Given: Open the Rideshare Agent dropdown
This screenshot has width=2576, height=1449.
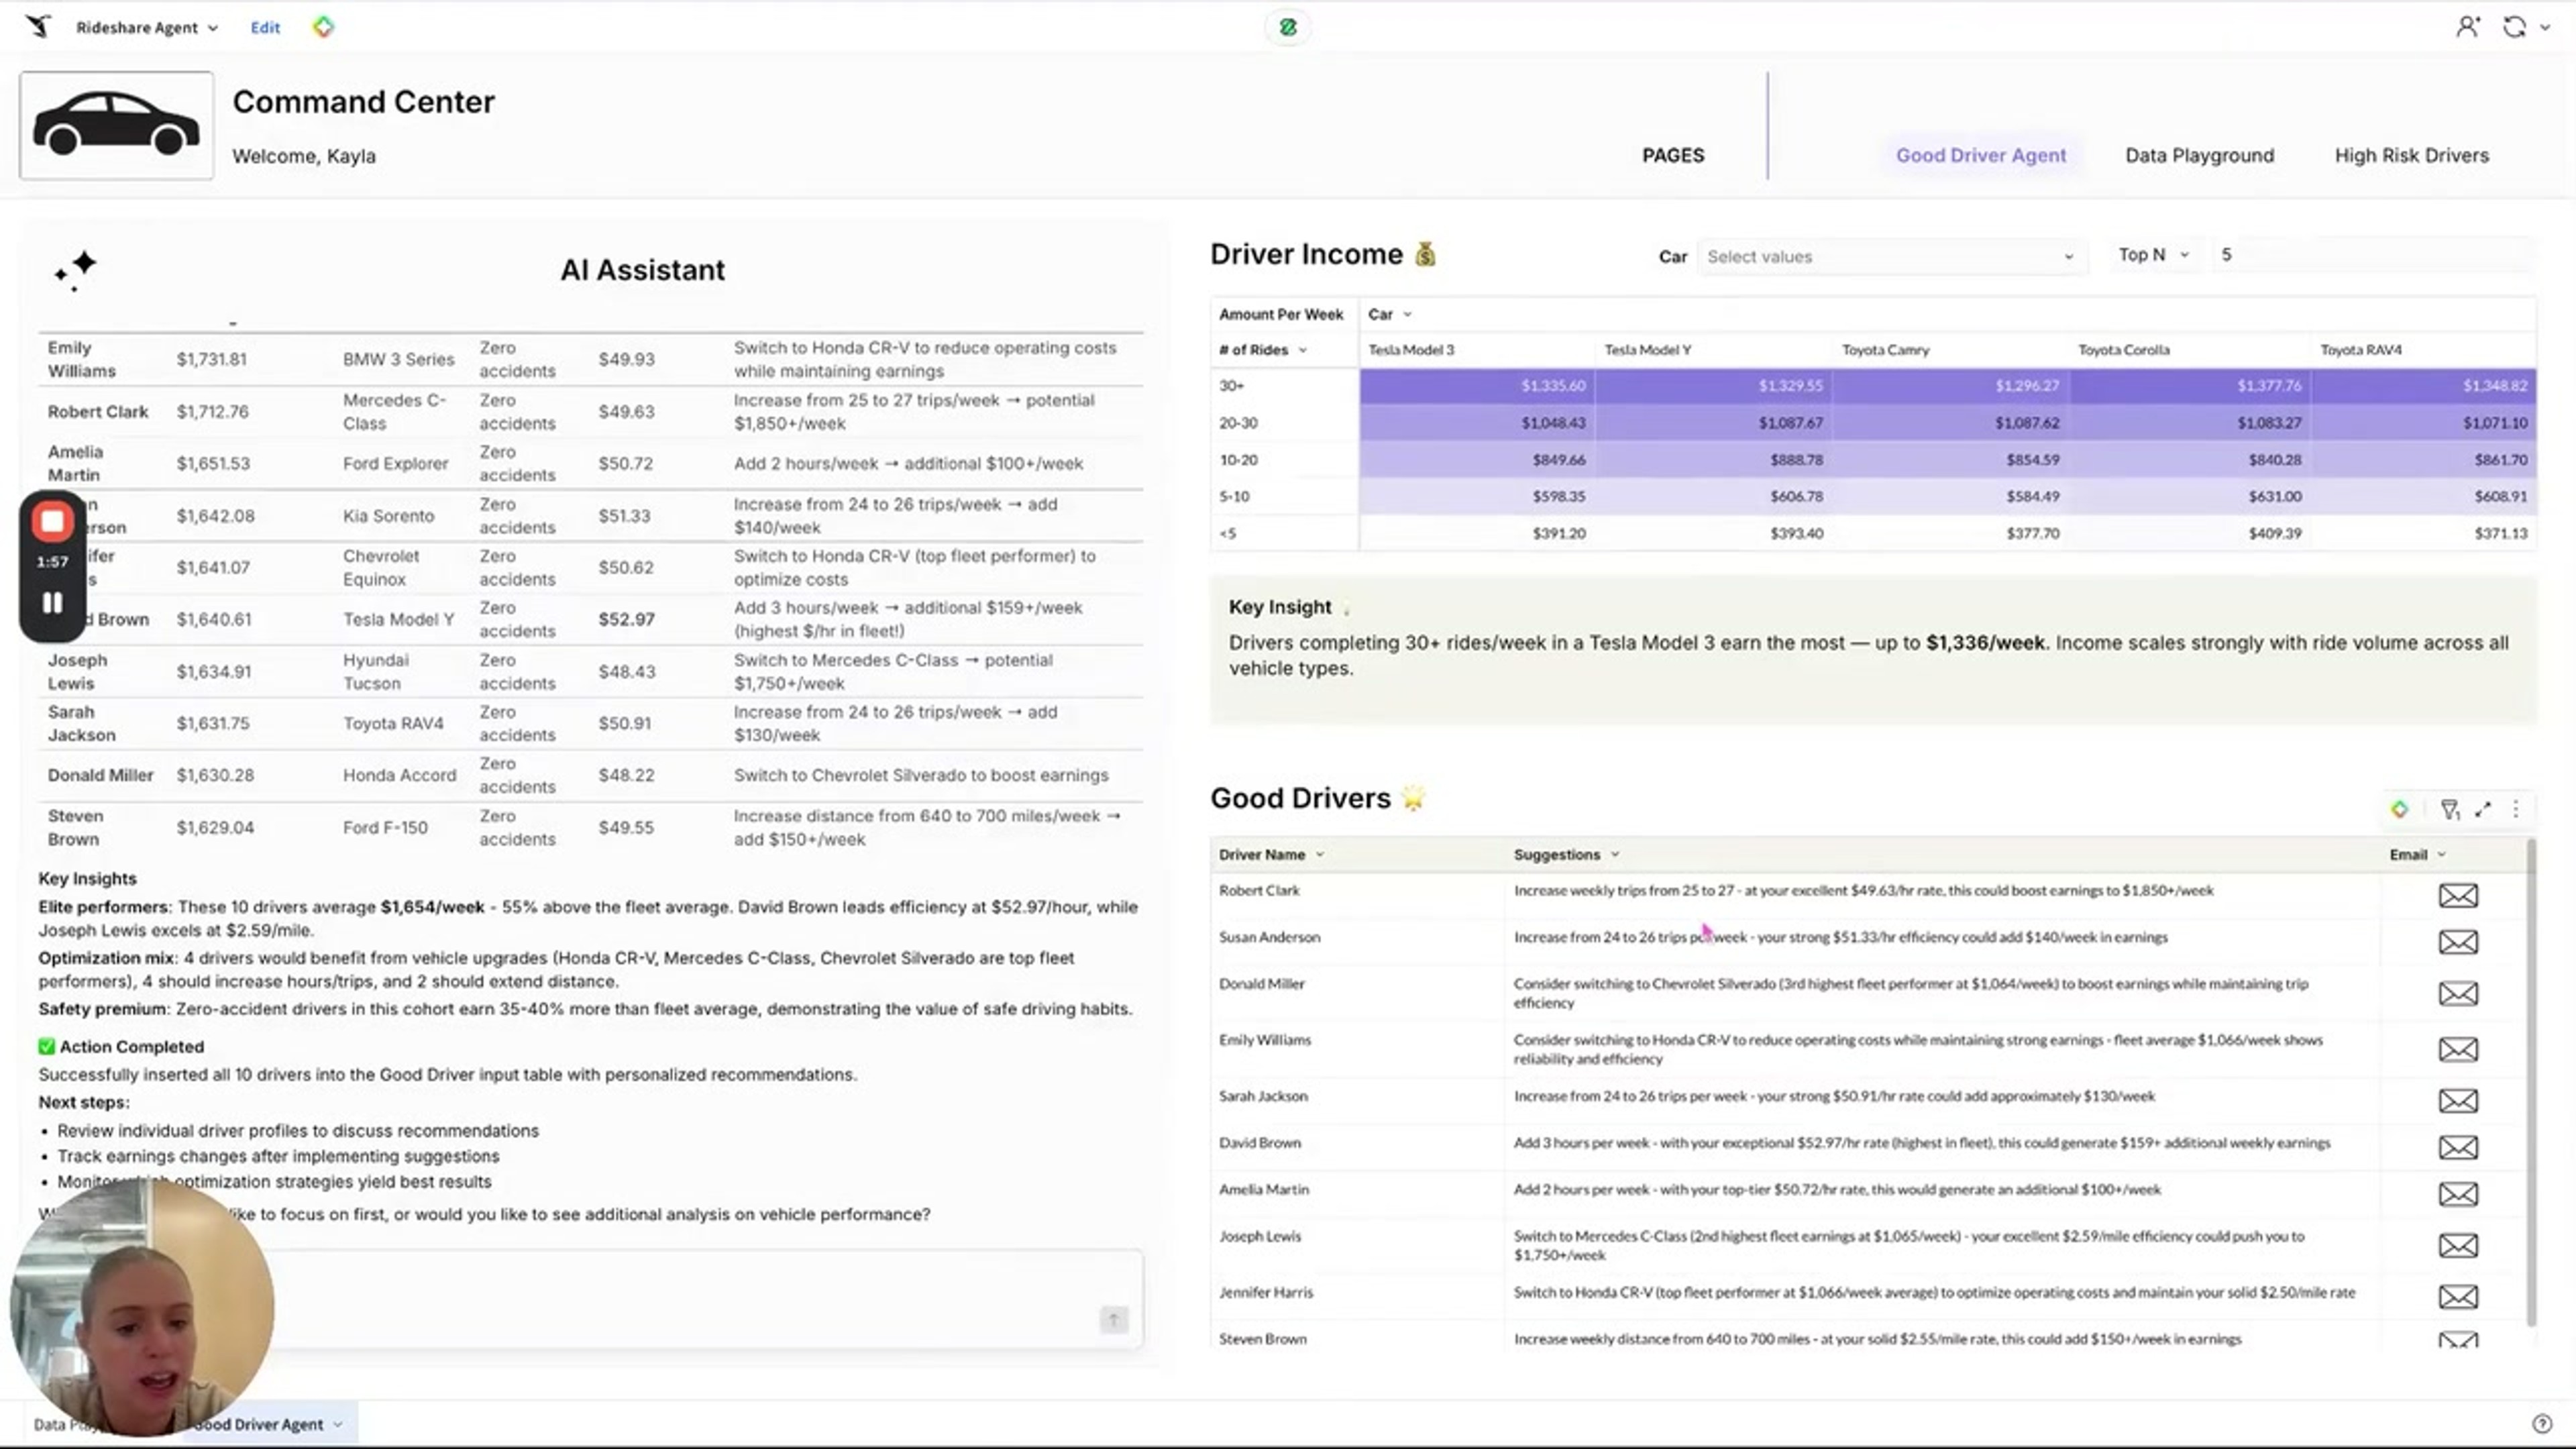Looking at the screenshot, I should coord(147,28).
